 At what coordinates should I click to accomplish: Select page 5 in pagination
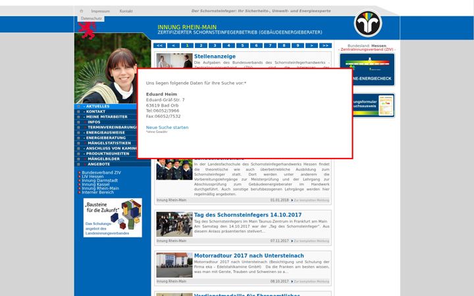242,45
